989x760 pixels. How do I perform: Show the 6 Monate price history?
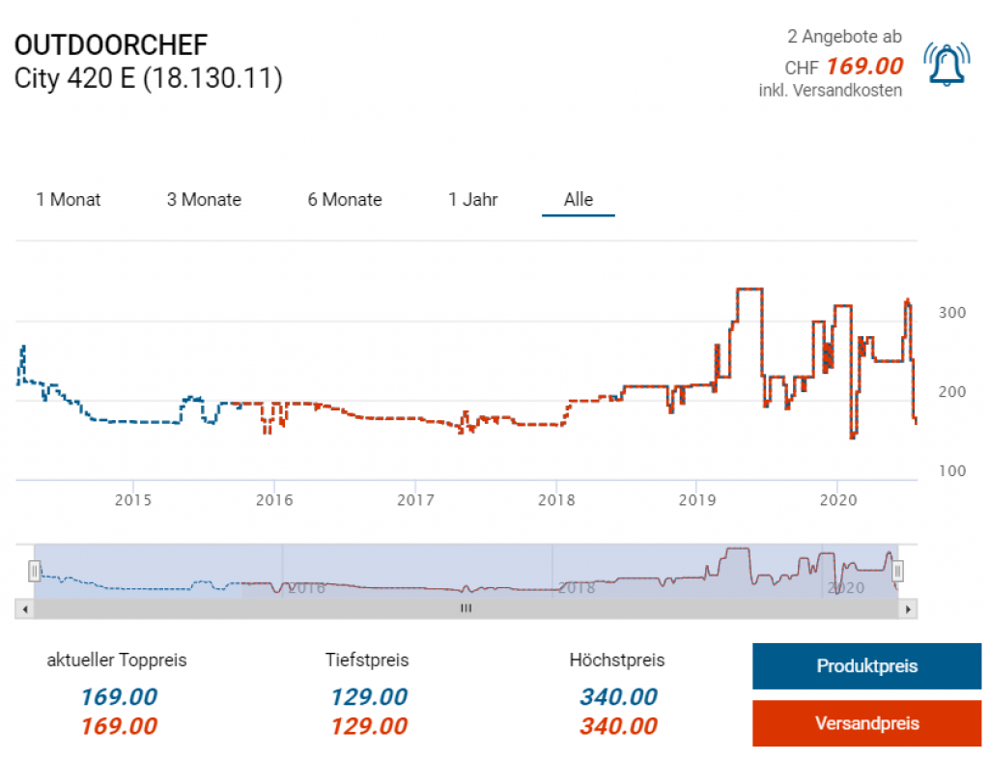(345, 200)
